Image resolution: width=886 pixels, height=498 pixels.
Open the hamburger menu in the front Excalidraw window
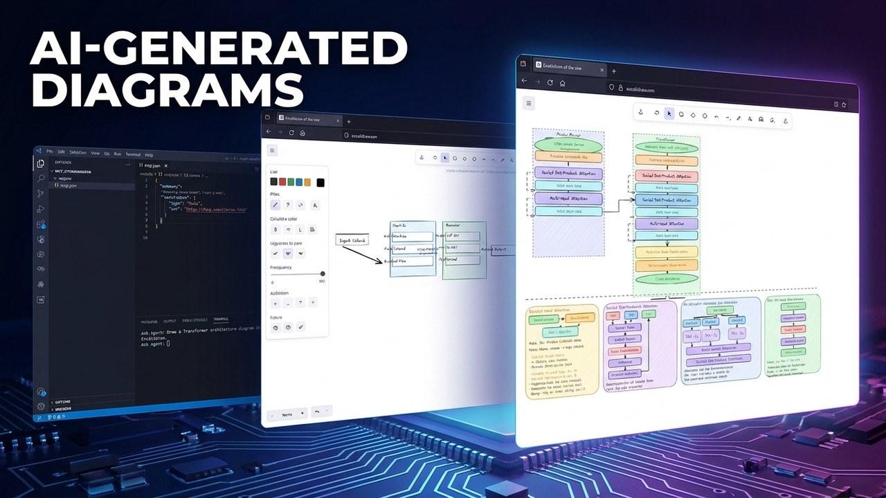[529, 103]
